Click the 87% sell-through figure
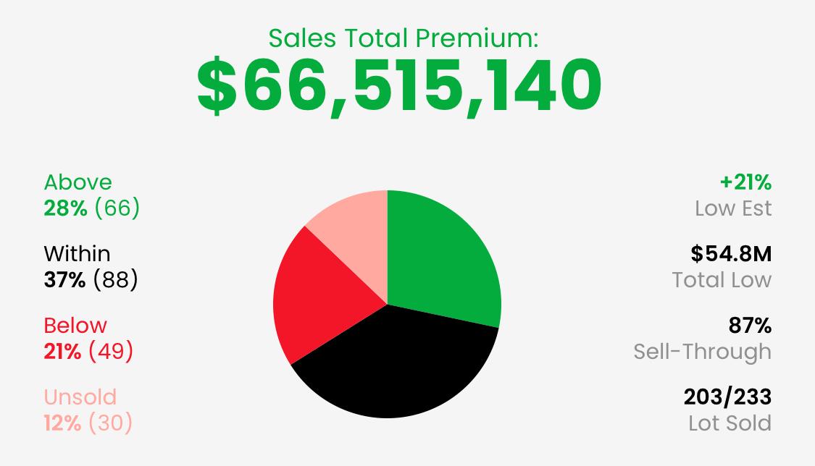Screen dimensions: 815x466 [750, 326]
